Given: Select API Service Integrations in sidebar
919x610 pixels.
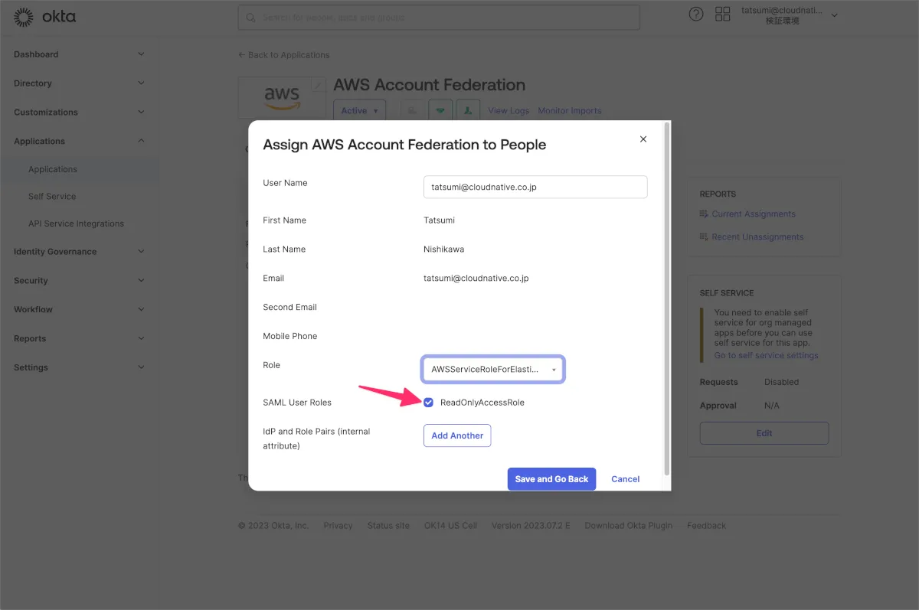Looking at the screenshot, I should 76,223.
